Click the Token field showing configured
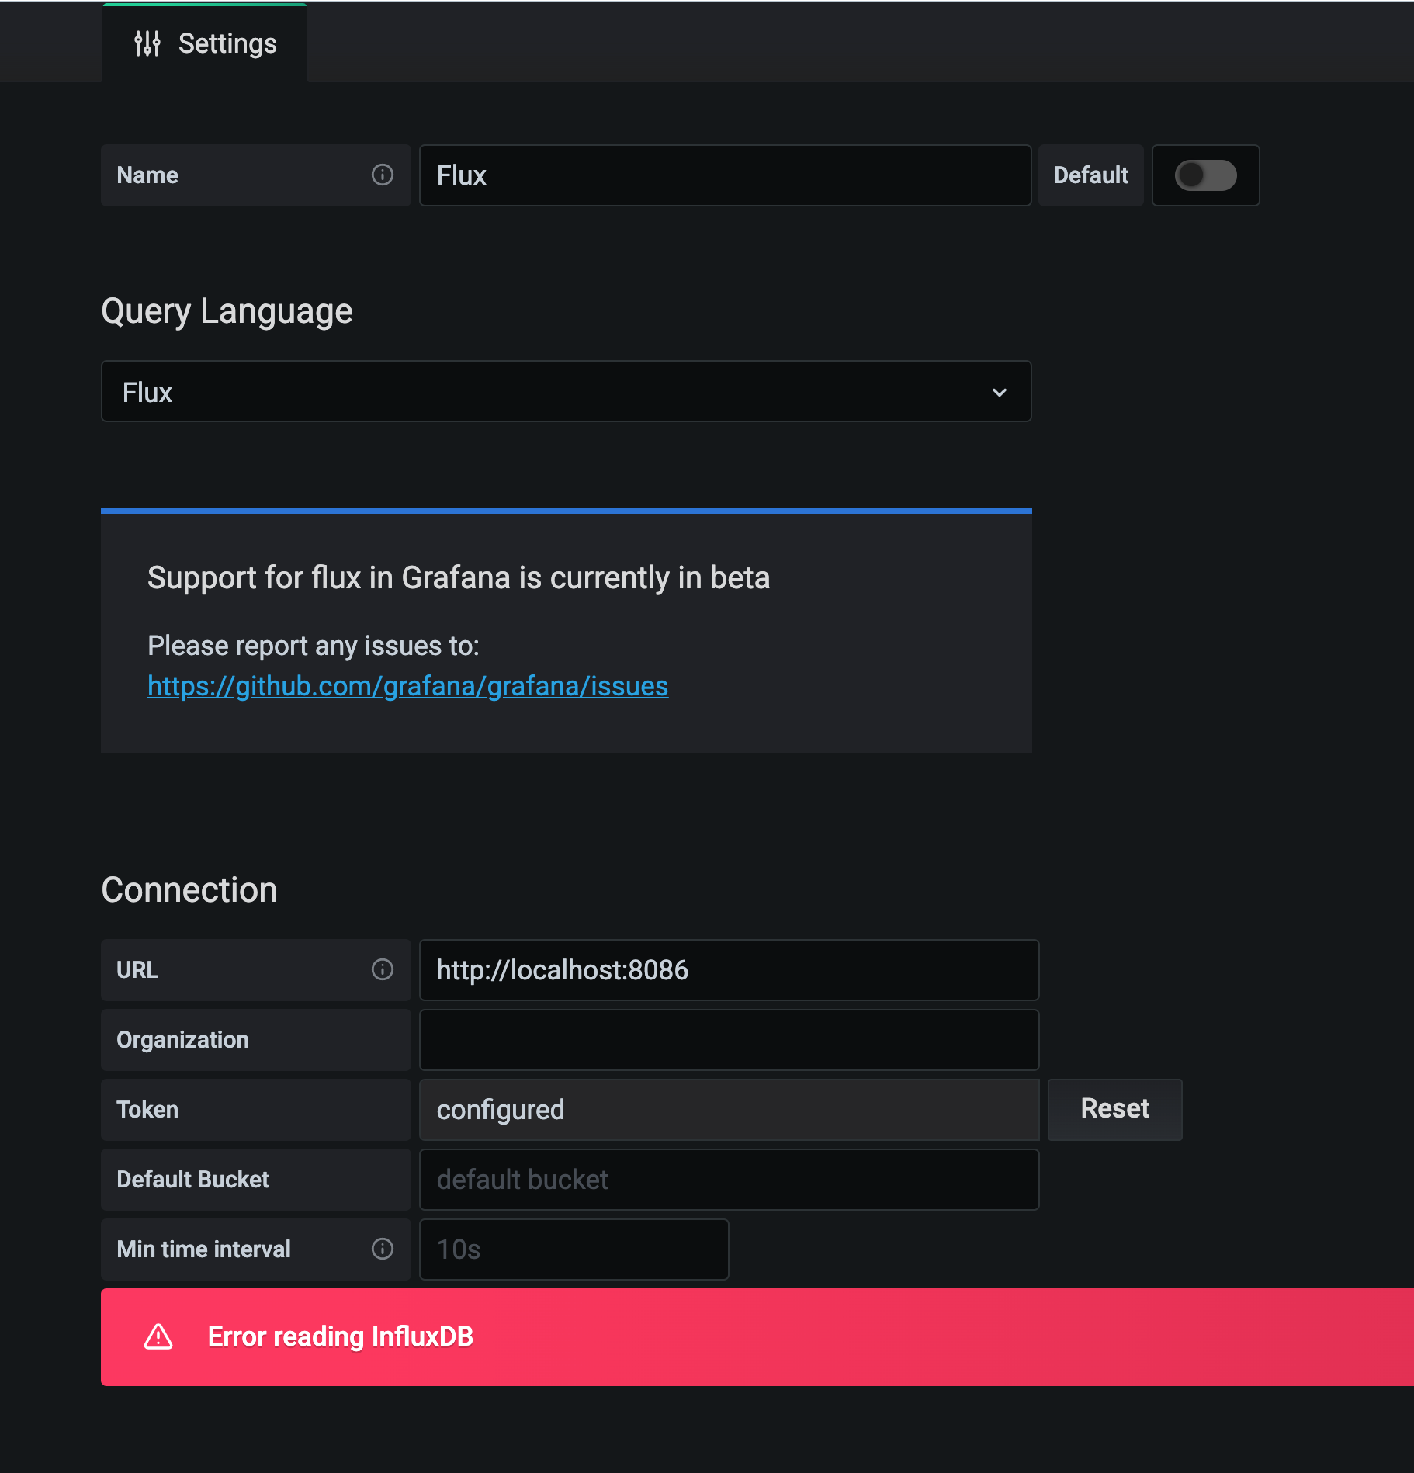1414x1473 pixels. pos(729,1109)
